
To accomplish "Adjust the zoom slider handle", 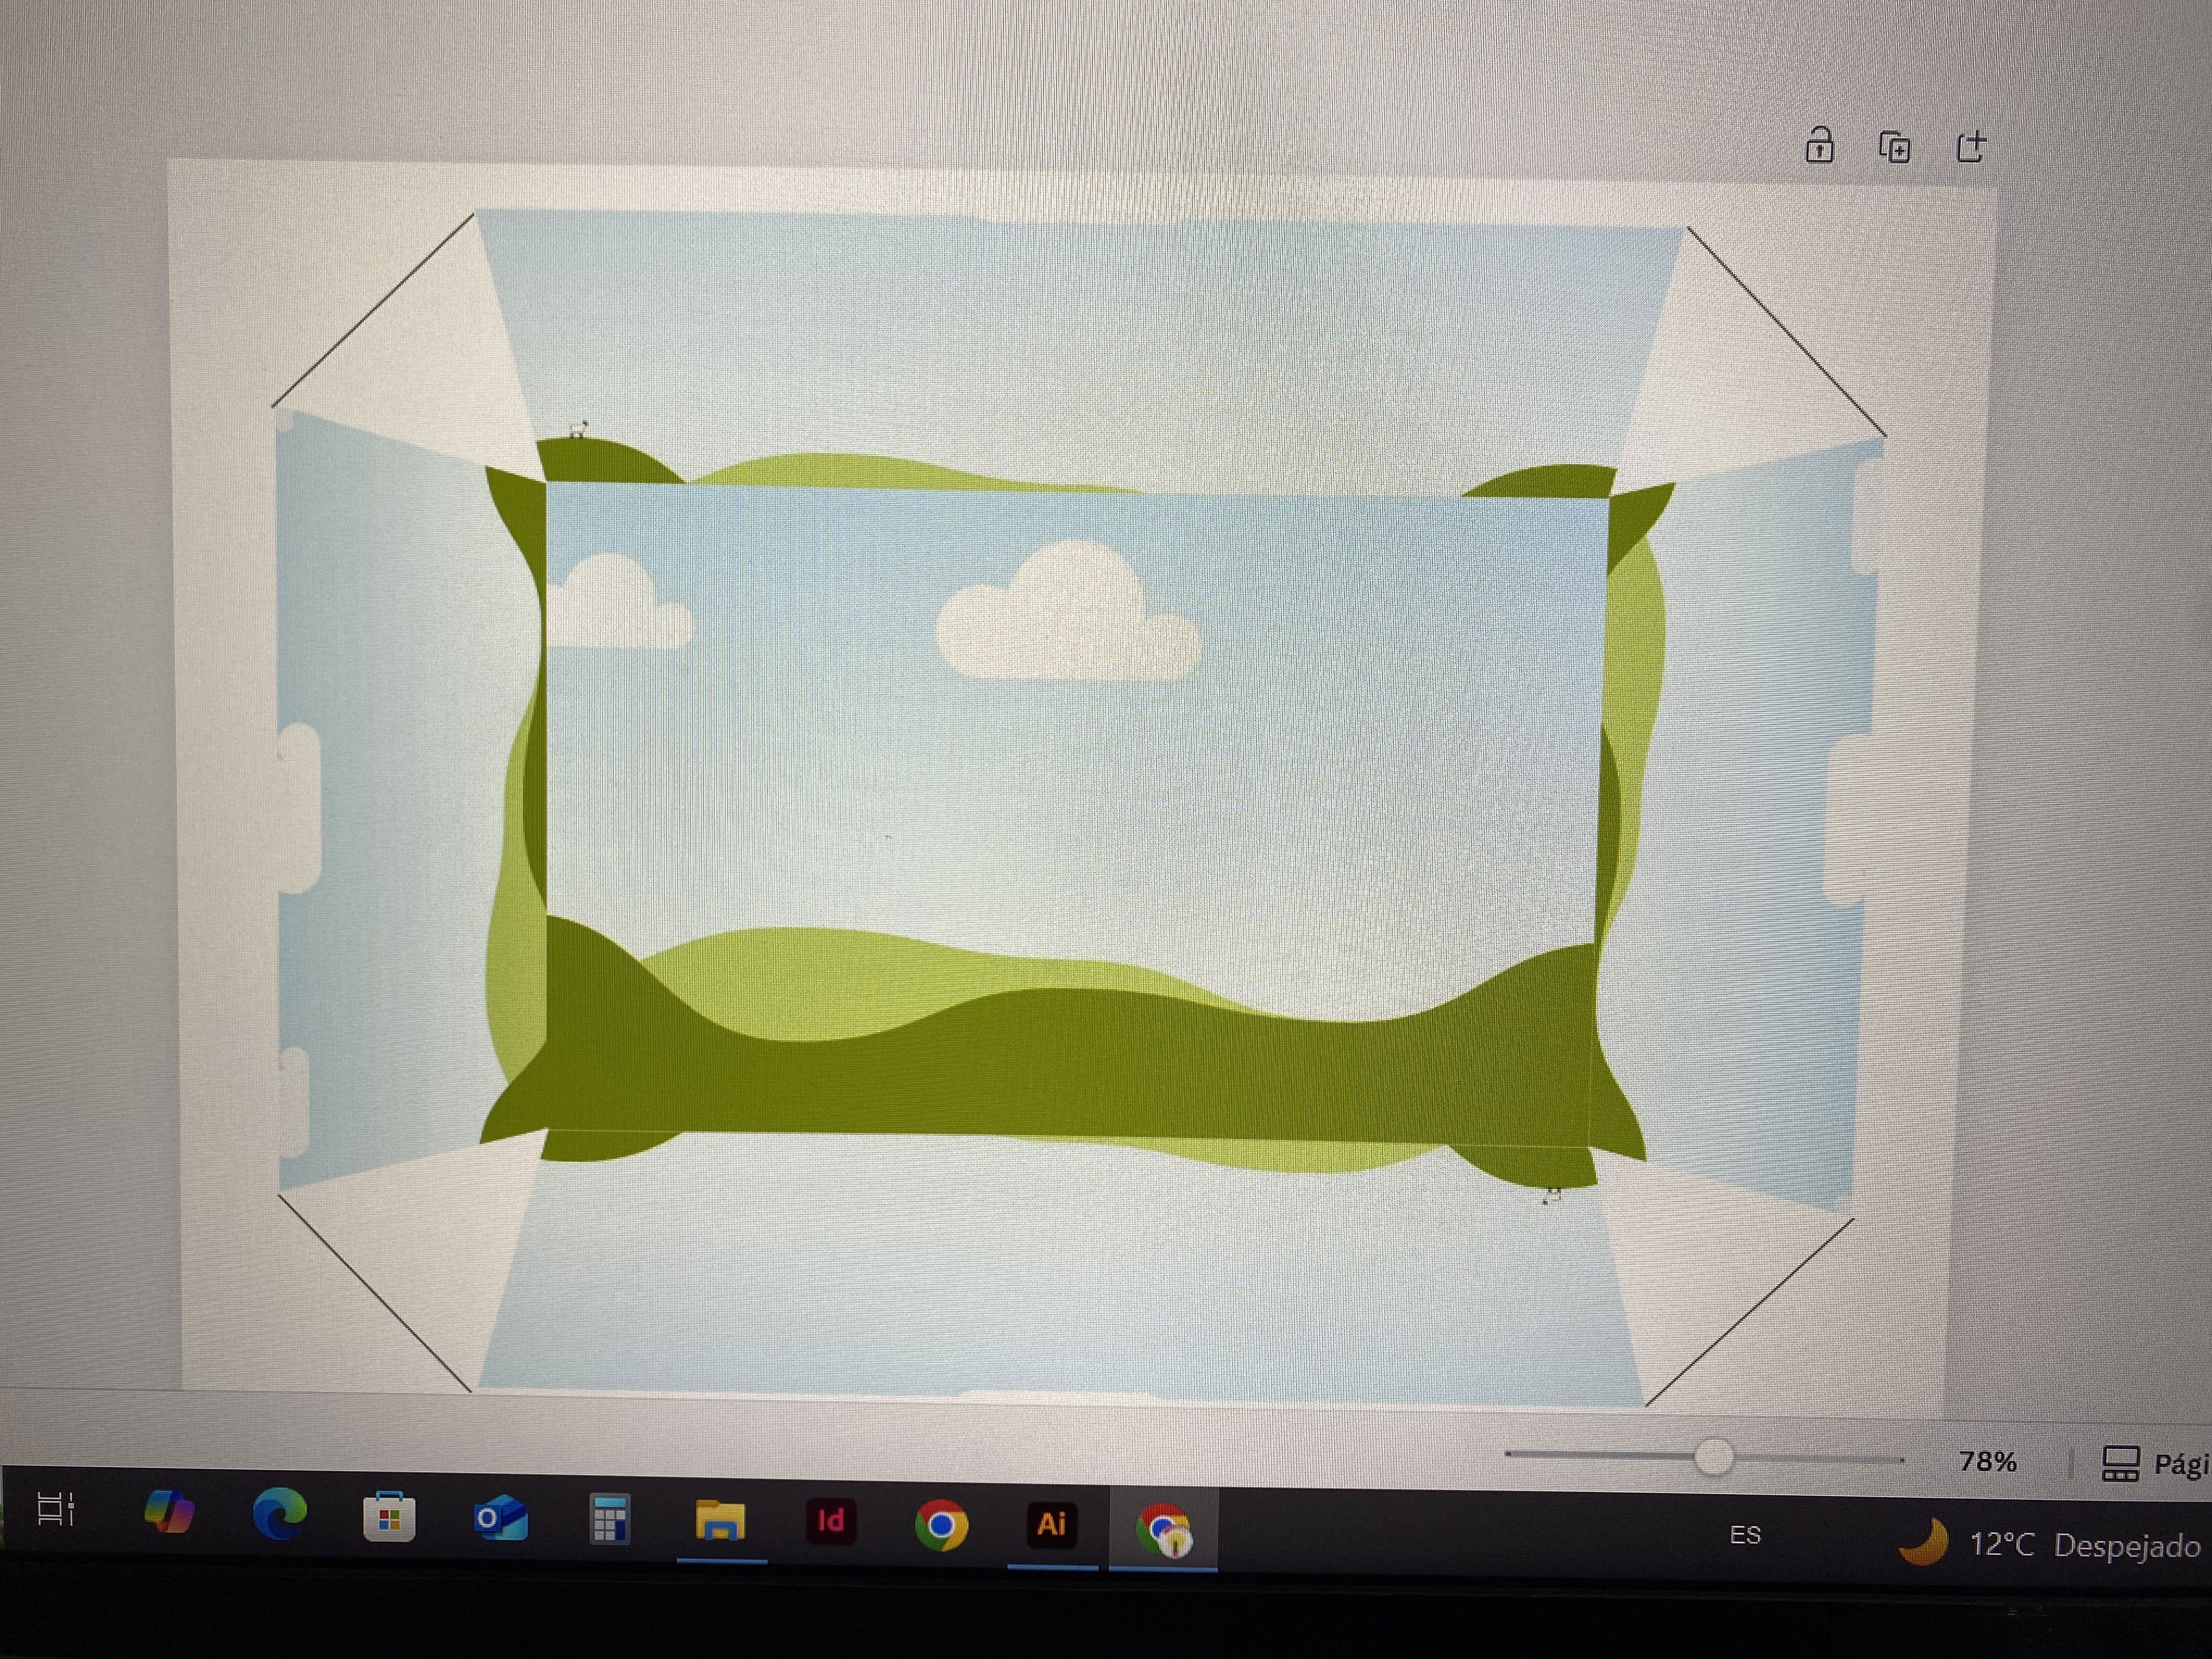I will pyautogui.click(x=1713, y=1456).
